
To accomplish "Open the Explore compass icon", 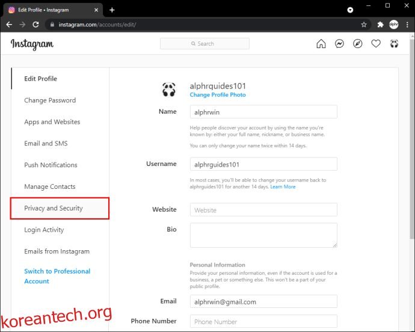I will tap(358, 44).
